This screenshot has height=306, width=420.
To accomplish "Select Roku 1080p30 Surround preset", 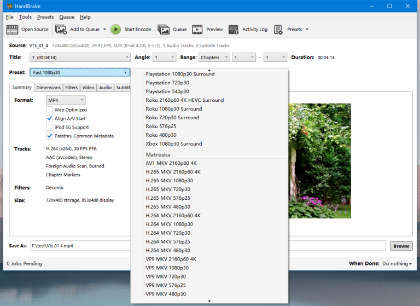I will [173, 109].
